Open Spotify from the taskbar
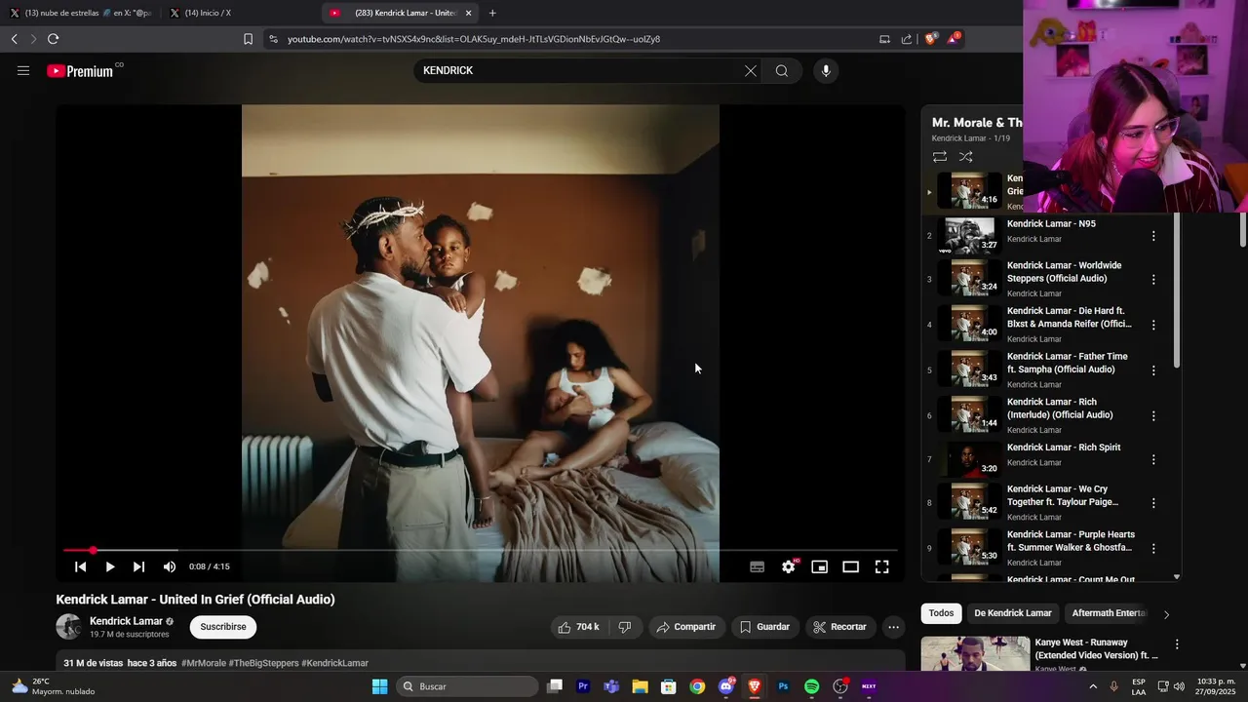 [812, 686]
